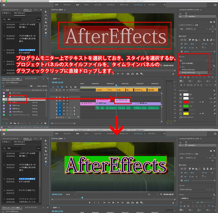Select the highlighted テキストスタイル1 menu entry
The image size is (218, 213).
(193, 73)
